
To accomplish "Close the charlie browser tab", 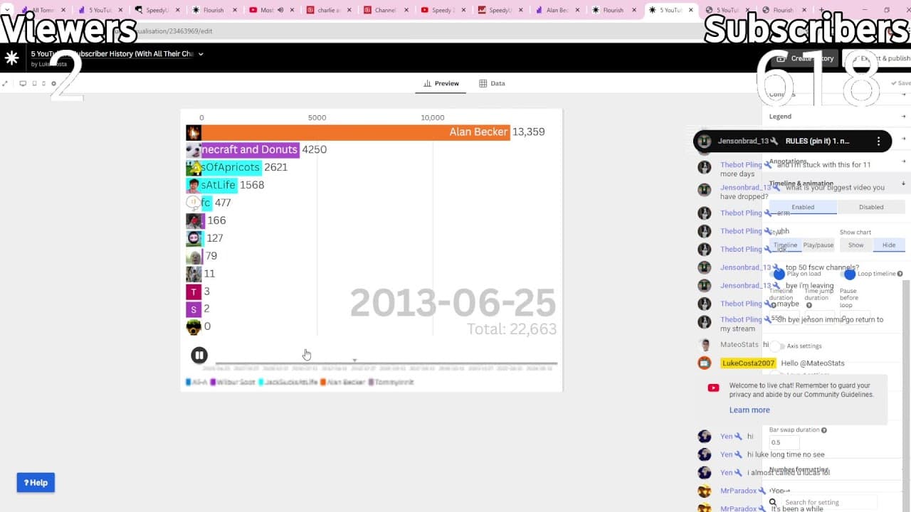I will (x=349, y=11).
